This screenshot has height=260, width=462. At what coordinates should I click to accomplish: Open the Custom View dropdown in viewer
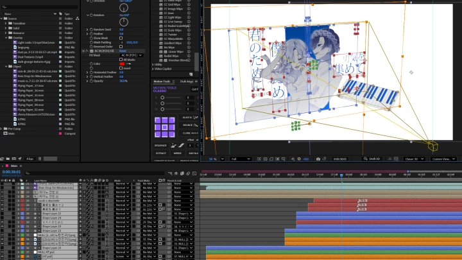(443, 159)
